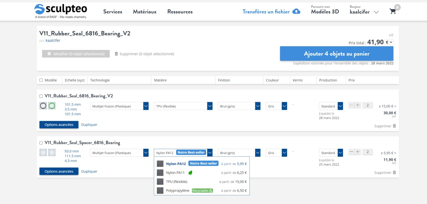Click dimensions 101.5 mm scale of first model

pyautogui.click(x=73, y=109)
